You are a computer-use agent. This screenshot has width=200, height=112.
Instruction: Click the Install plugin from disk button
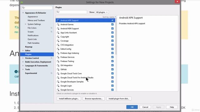(x=119, y=99)
